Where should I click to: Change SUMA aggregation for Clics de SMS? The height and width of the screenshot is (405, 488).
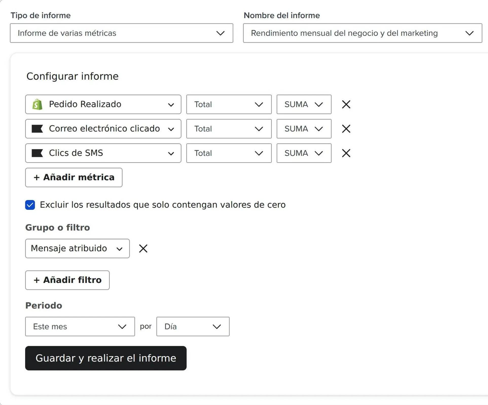pyautogui.click(x=304, y=153)
